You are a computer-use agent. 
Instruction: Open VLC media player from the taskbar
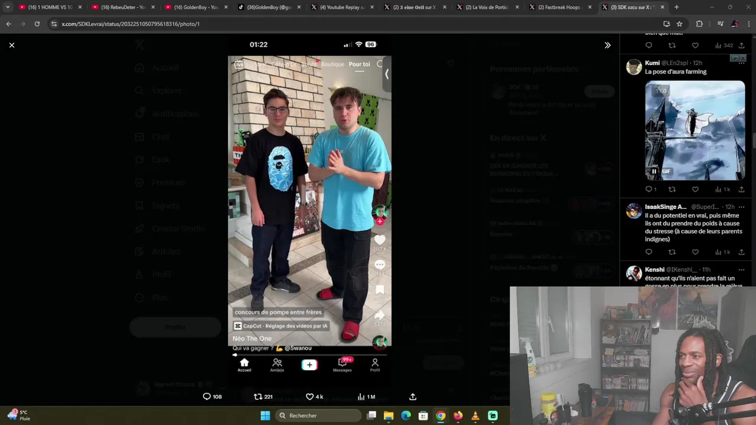coord(475,416)
